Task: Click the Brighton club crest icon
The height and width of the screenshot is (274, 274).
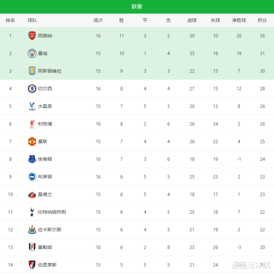Action: click(x=32, y=177)
